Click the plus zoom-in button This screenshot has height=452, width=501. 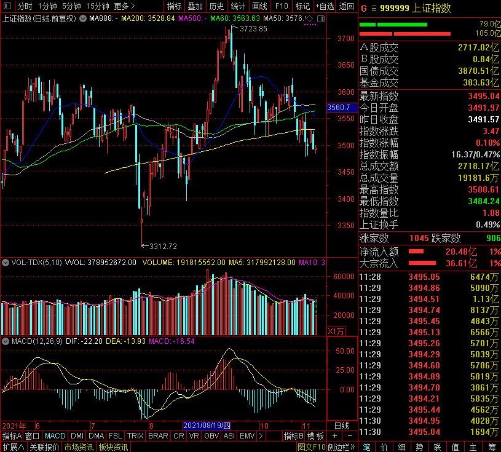point(334,436)
